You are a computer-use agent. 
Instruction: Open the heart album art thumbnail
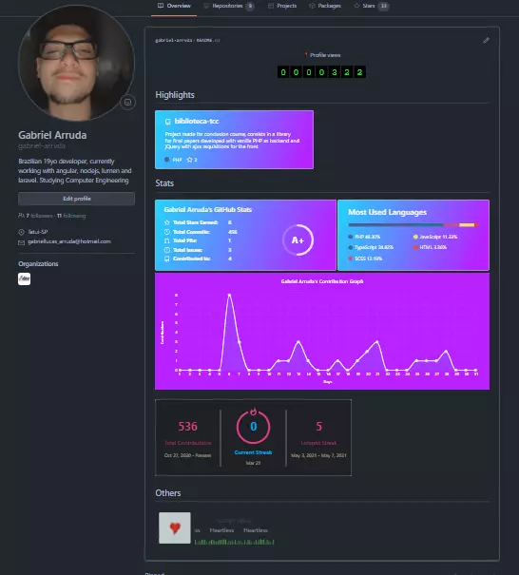(x=175, y=527)
